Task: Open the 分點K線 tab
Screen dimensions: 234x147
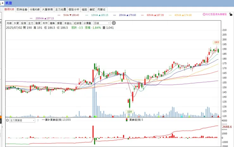Action: point(34,9)
